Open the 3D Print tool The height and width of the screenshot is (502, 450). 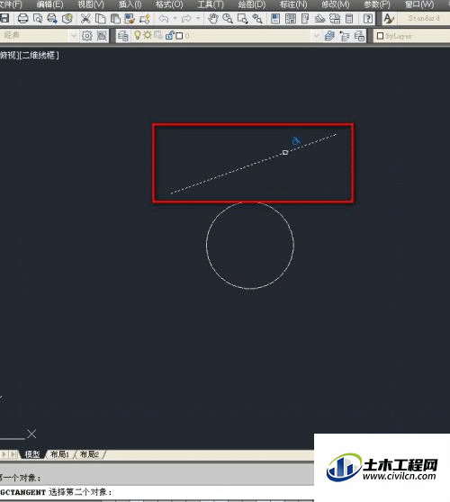67,18
